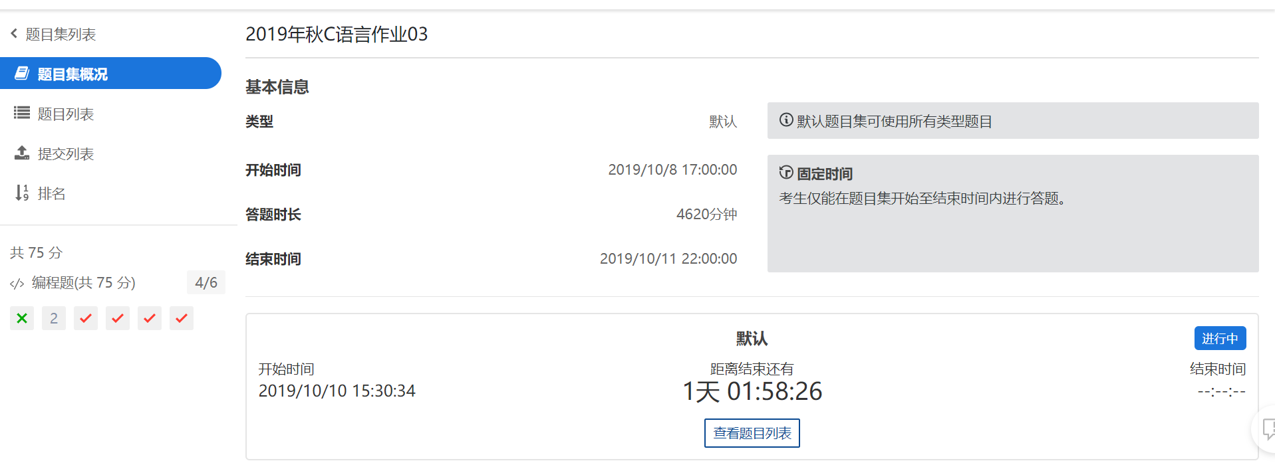Open the 提交列表 sidebar menu item
Screen dimensions: 1275x463
tap(65, 153)
